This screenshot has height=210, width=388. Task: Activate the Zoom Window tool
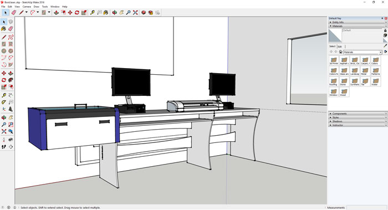click(x=11, y=125)
